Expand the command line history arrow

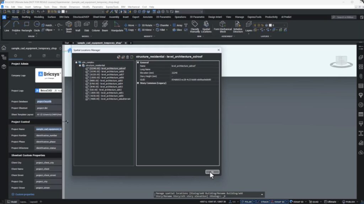[x=262, y=194]
